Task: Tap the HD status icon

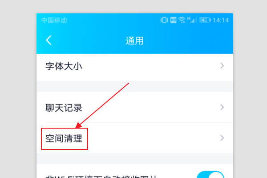Action: pos(173,20)
